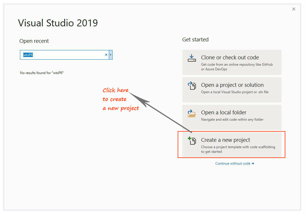Viewport: 305px width, 215px height.
Task: Click 'Get code from an online repository' description
Action: click(x=237, y=67)
